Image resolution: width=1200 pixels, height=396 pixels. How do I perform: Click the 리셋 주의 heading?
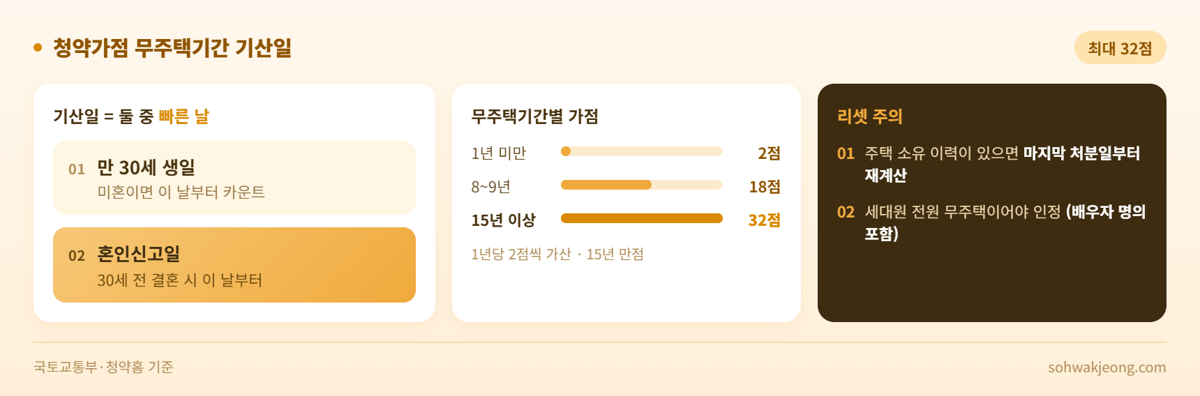(870, 116)
